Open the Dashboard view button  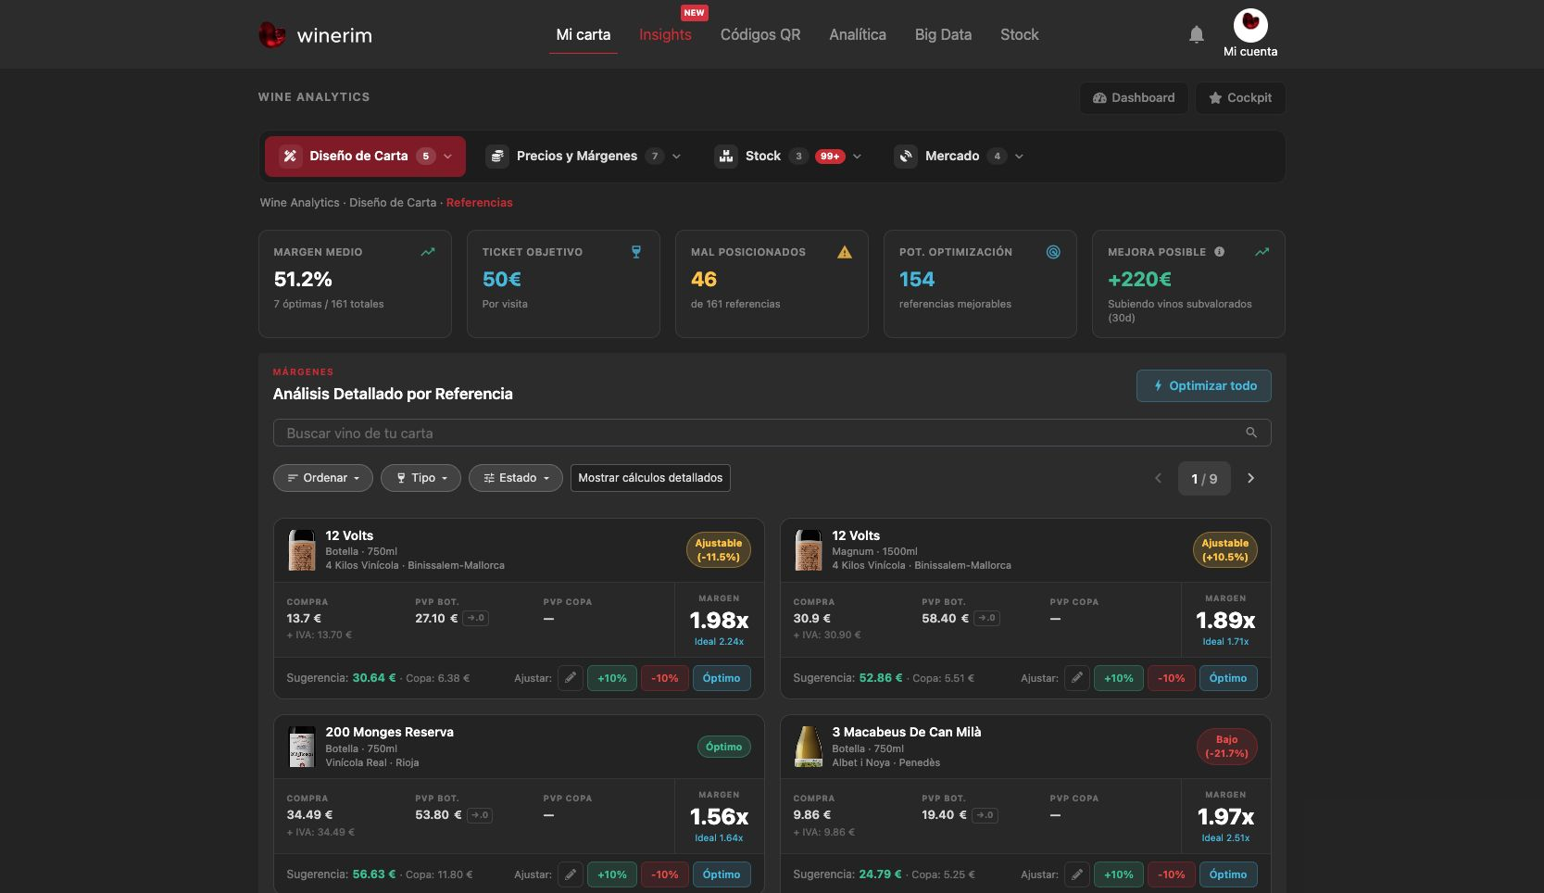[x=1134, y=98]
